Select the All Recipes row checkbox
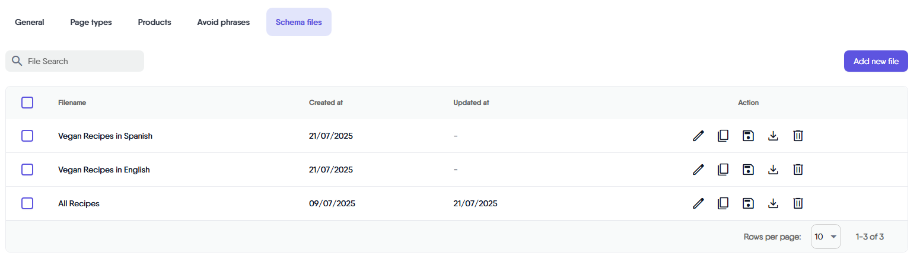 [27, 203]
